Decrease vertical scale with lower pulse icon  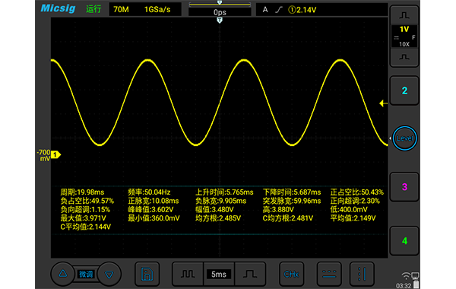(404, 57)
